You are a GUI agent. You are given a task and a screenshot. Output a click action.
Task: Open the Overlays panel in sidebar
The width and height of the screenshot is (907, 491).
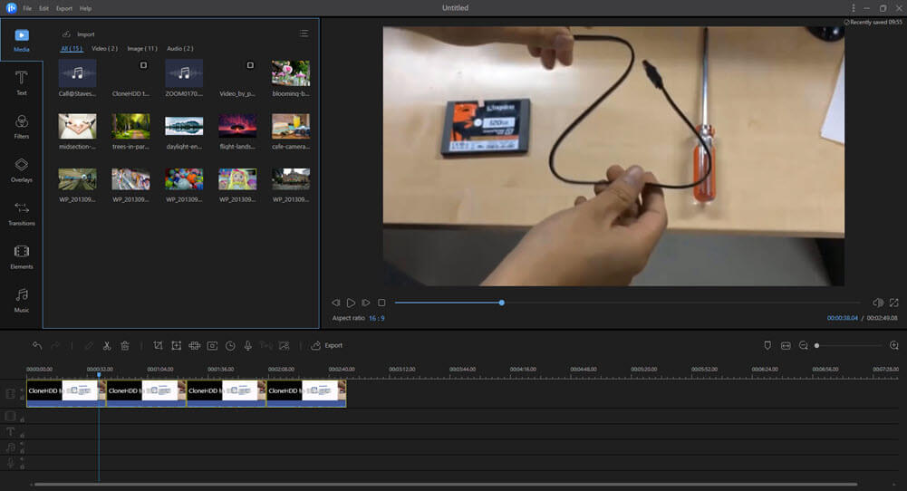click(x=22, y=170)
